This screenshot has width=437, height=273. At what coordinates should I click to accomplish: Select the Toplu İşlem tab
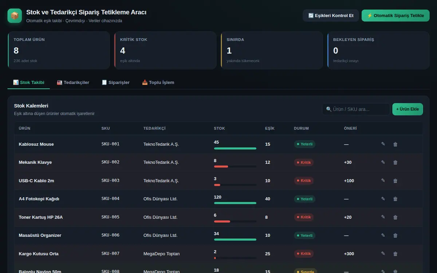point(158,83)
